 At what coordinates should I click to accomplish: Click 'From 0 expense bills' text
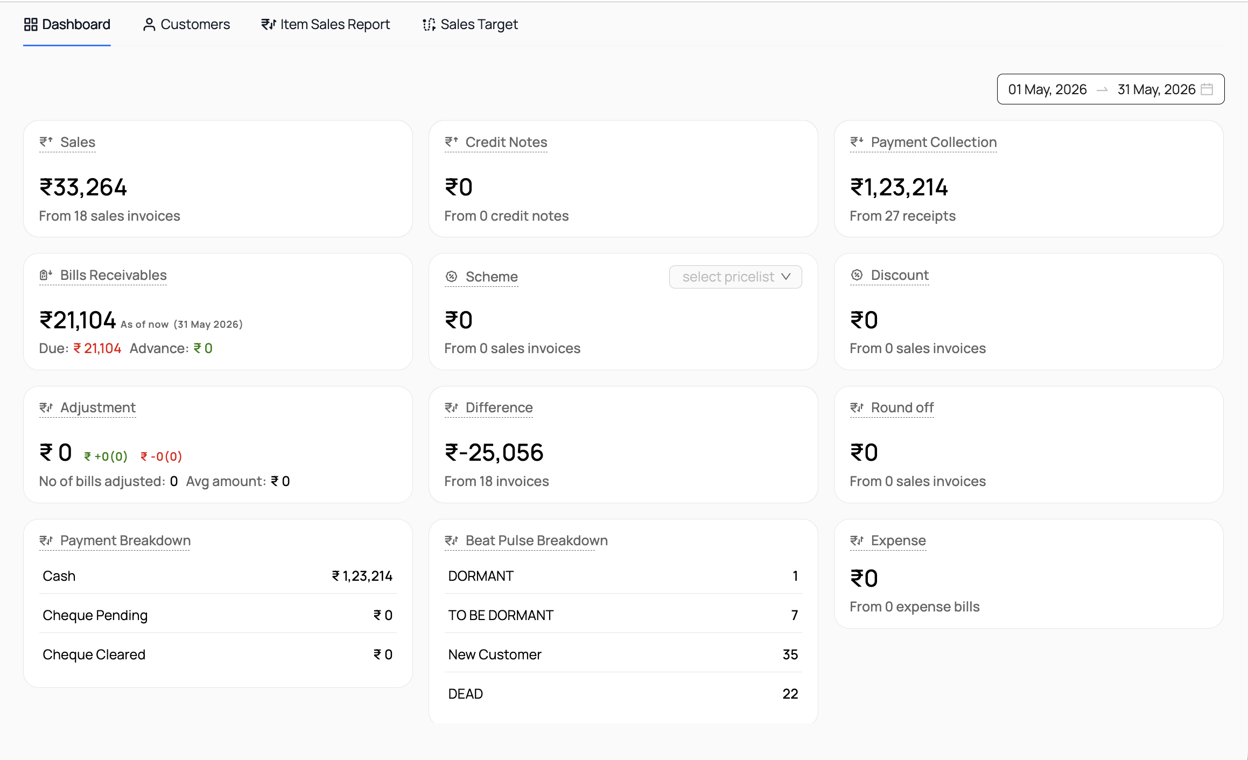(914, 607)
